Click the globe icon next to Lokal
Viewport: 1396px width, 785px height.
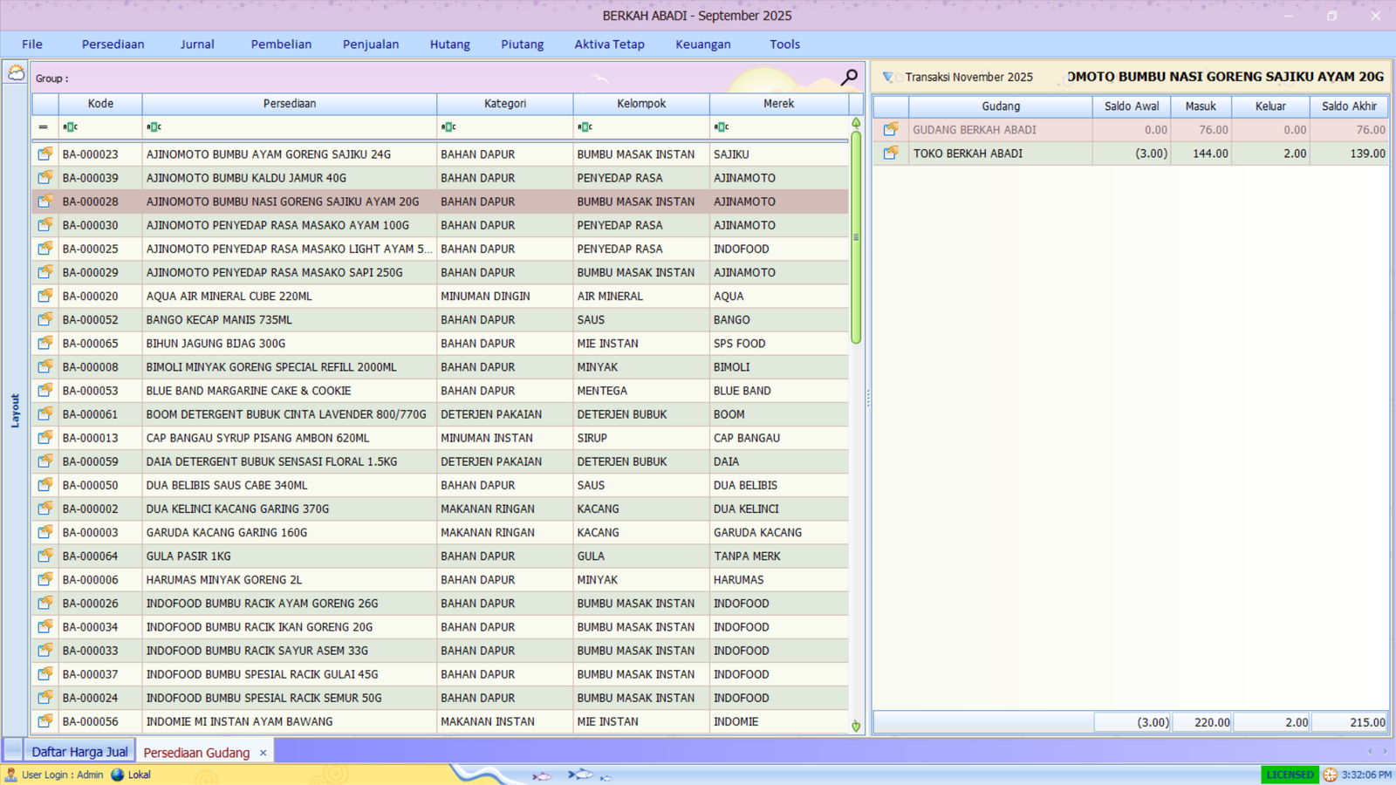(118, 775)
